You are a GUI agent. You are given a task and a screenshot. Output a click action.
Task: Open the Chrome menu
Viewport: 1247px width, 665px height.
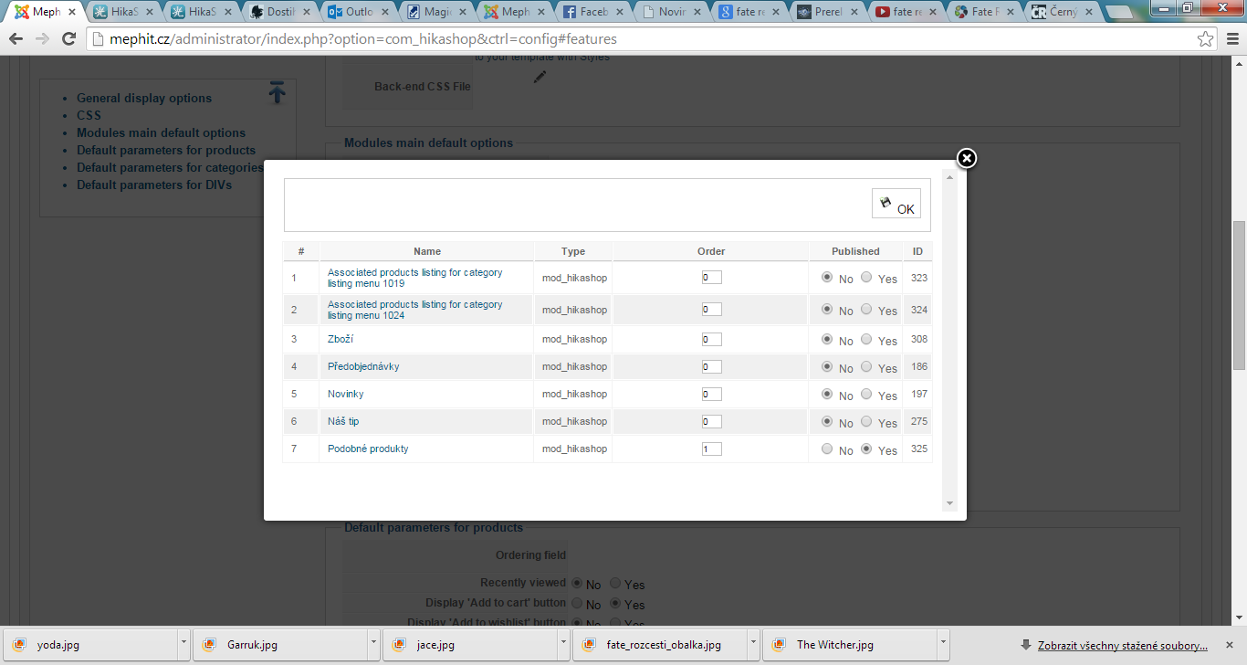(1231, 39)
